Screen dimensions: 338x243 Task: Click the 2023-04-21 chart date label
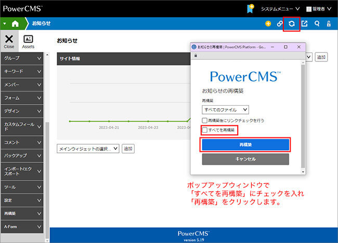(x=109, y=127)
